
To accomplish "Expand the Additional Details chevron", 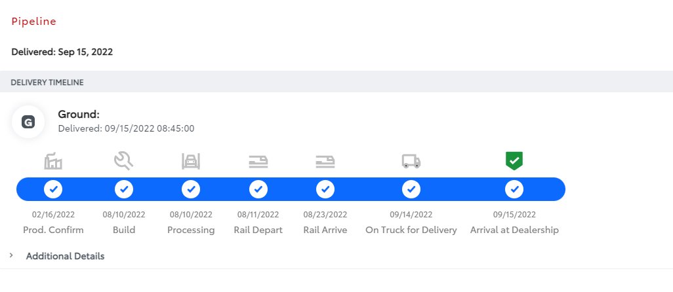I will pos(11,255).
